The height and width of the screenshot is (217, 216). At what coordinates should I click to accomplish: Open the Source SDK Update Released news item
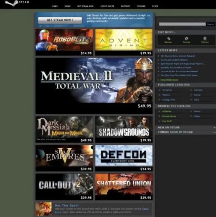[174, 60]
